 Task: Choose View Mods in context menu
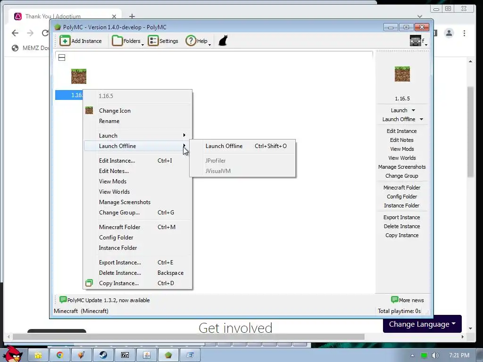[x=137, y=181]
